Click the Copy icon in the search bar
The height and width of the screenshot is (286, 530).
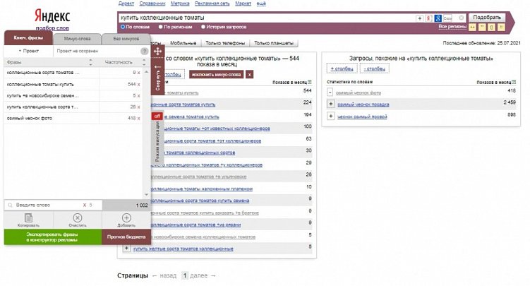pyautogui.click(x=447, y=18)
